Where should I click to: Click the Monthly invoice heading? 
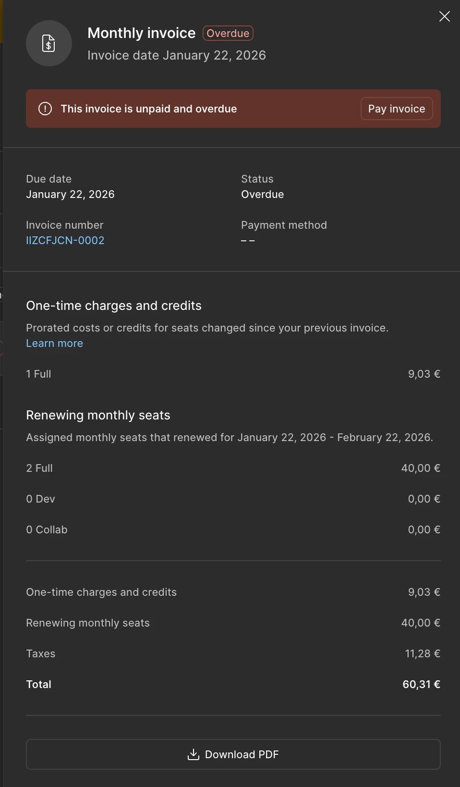pyautogui.click(x=142, y=33)
